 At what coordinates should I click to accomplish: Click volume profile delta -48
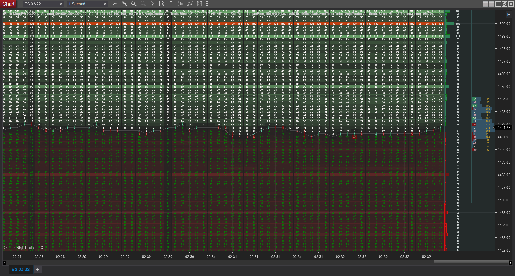click(474, 125)
